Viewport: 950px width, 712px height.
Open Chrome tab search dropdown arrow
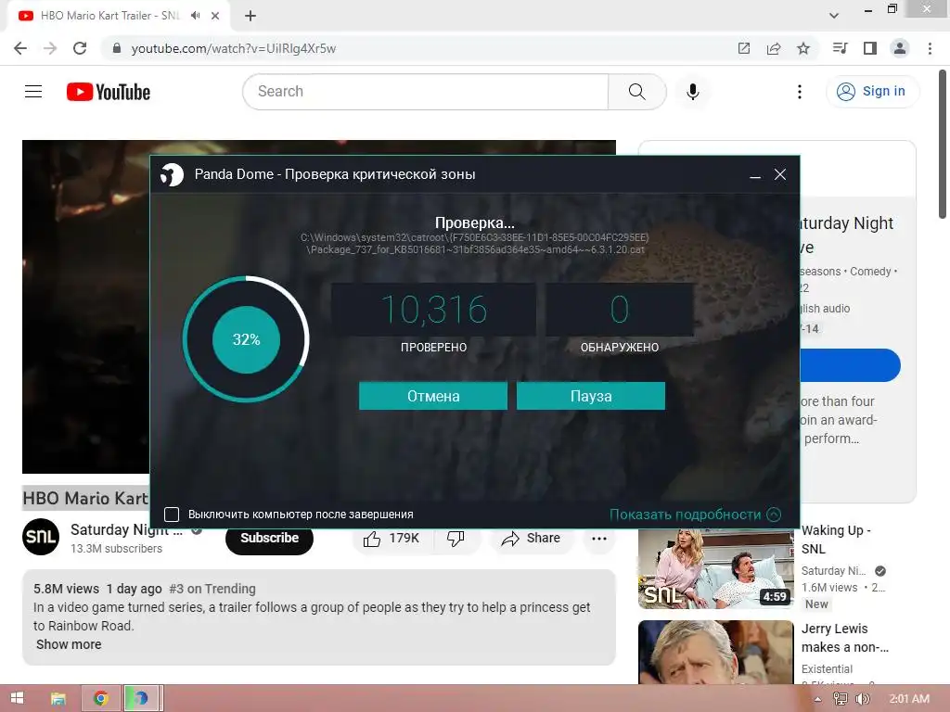(834, 16)
